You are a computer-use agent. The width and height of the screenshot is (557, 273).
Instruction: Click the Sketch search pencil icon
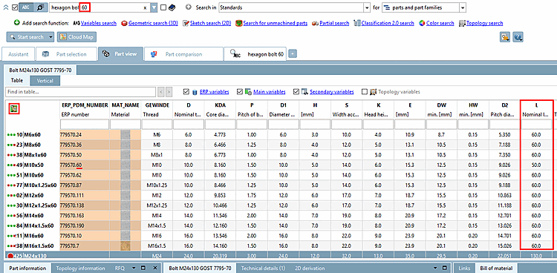186,24
